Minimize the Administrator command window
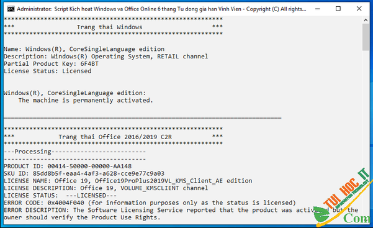Viewport: 373px width, 228px height. coord(317,9)
